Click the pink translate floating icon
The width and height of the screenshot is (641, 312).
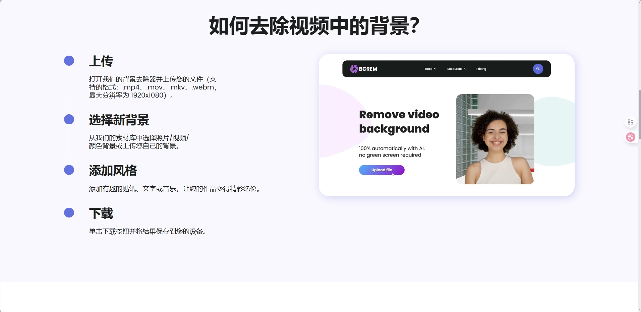click(630, 137)
